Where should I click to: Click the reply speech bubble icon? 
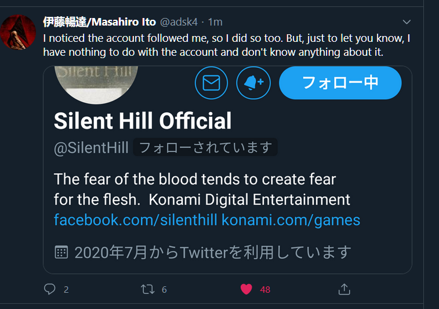[x=50, y=289]
